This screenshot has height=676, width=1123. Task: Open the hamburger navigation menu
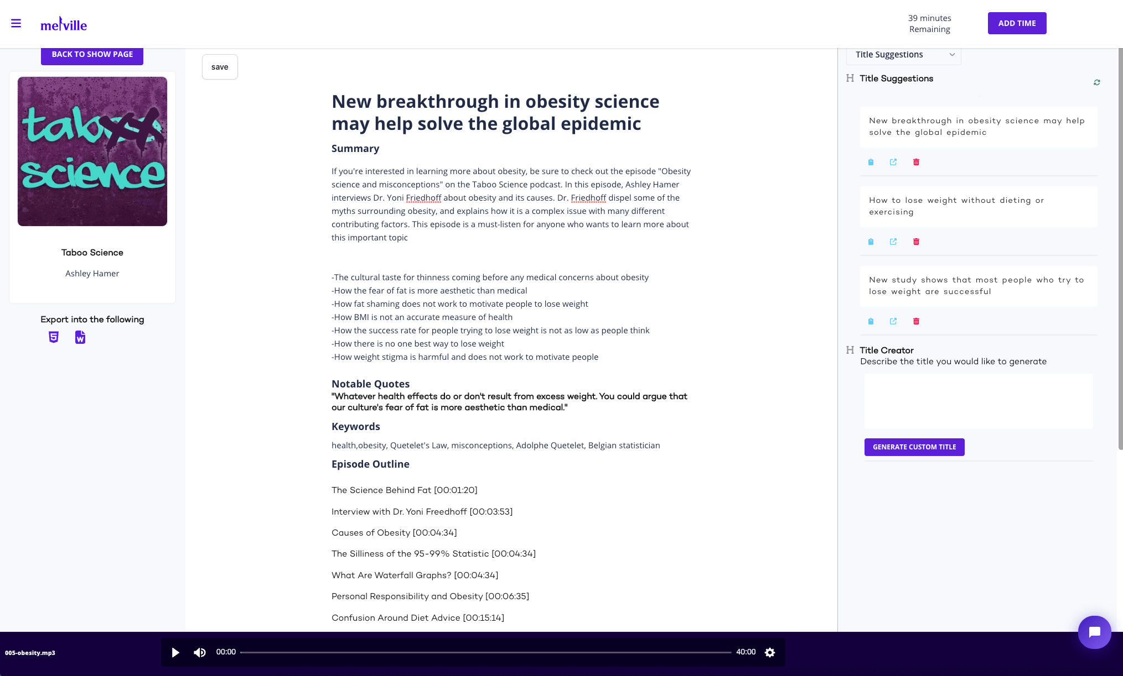coord(16,23)
